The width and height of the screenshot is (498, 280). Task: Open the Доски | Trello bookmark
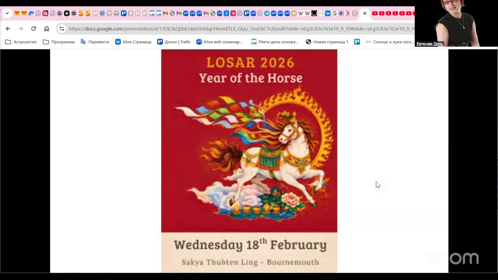tap(174, 42)
